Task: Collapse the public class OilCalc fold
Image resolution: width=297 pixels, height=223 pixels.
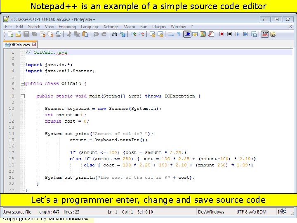Action: tap(23, 83)
